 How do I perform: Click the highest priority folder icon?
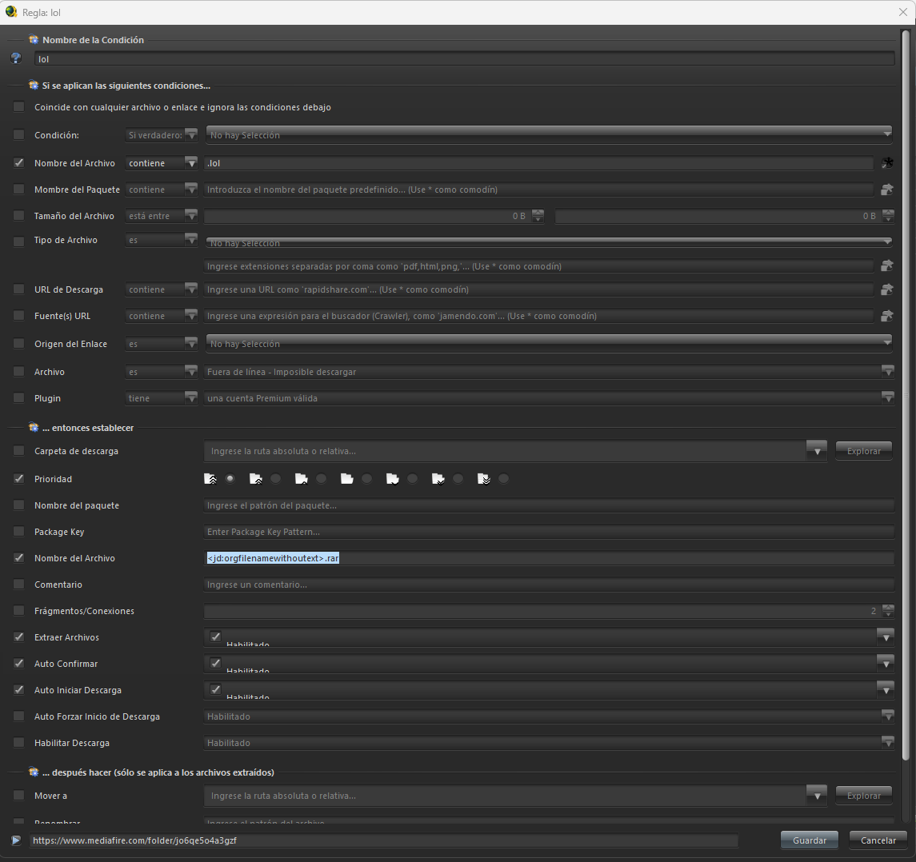[x=210, y=479]
